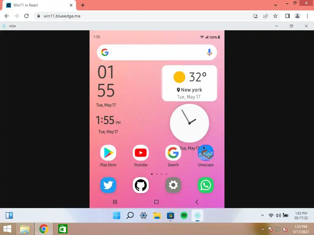314x235 pixels.
Task: Click the Win11 tray volume icon
Action: (x=278, y=215)
